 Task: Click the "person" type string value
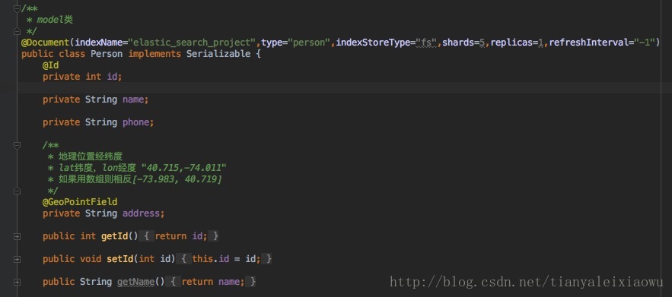[x=309, y=43]
